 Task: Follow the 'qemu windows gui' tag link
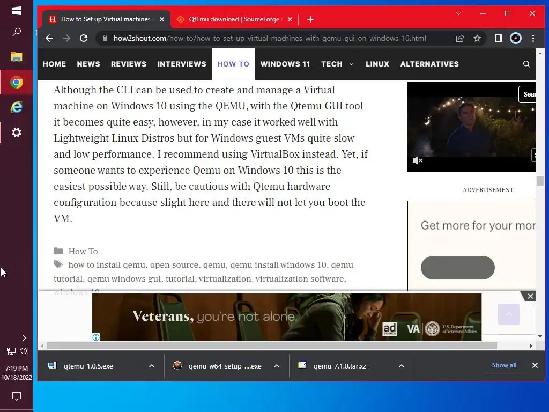pos(124,279)
